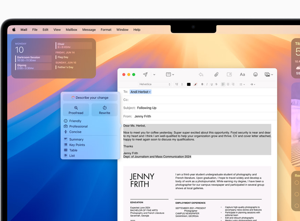Click the JENNY FRITH resume heading

point(142,180)
